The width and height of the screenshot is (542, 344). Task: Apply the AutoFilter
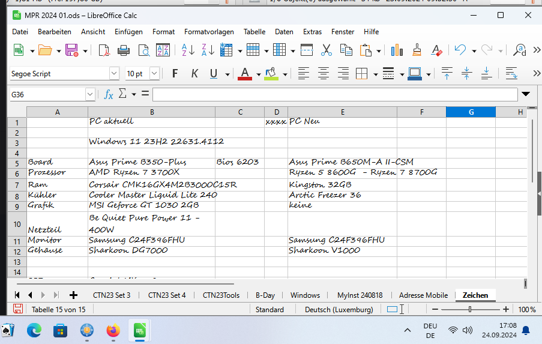pos(226,50)
